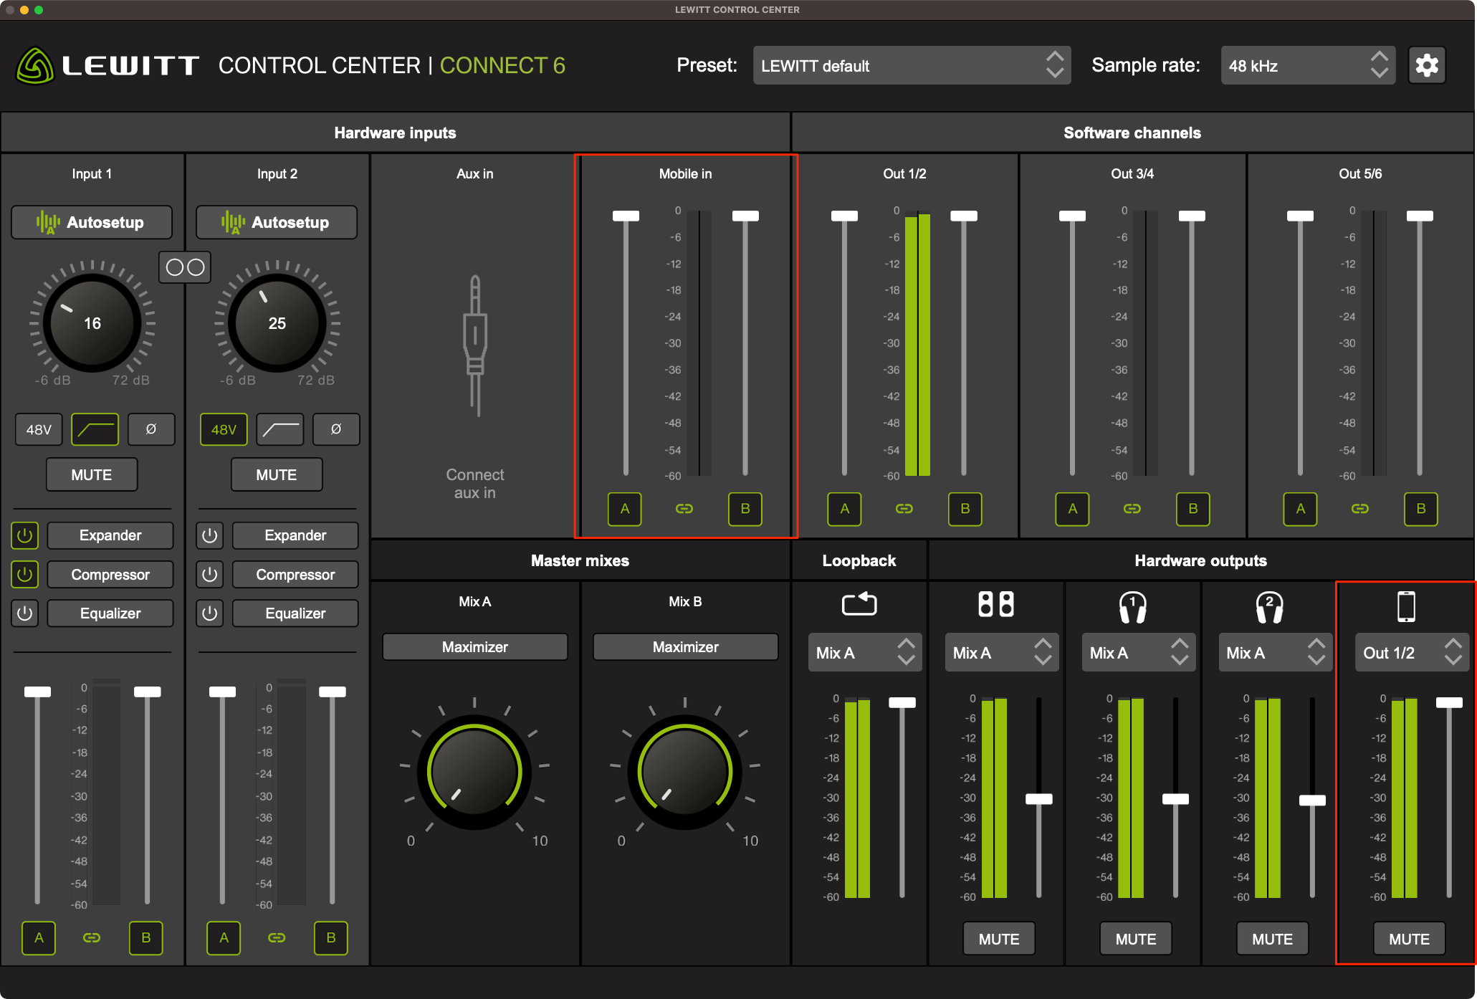
Task: Open Mix B Maximizer
Action: [685, 646]
